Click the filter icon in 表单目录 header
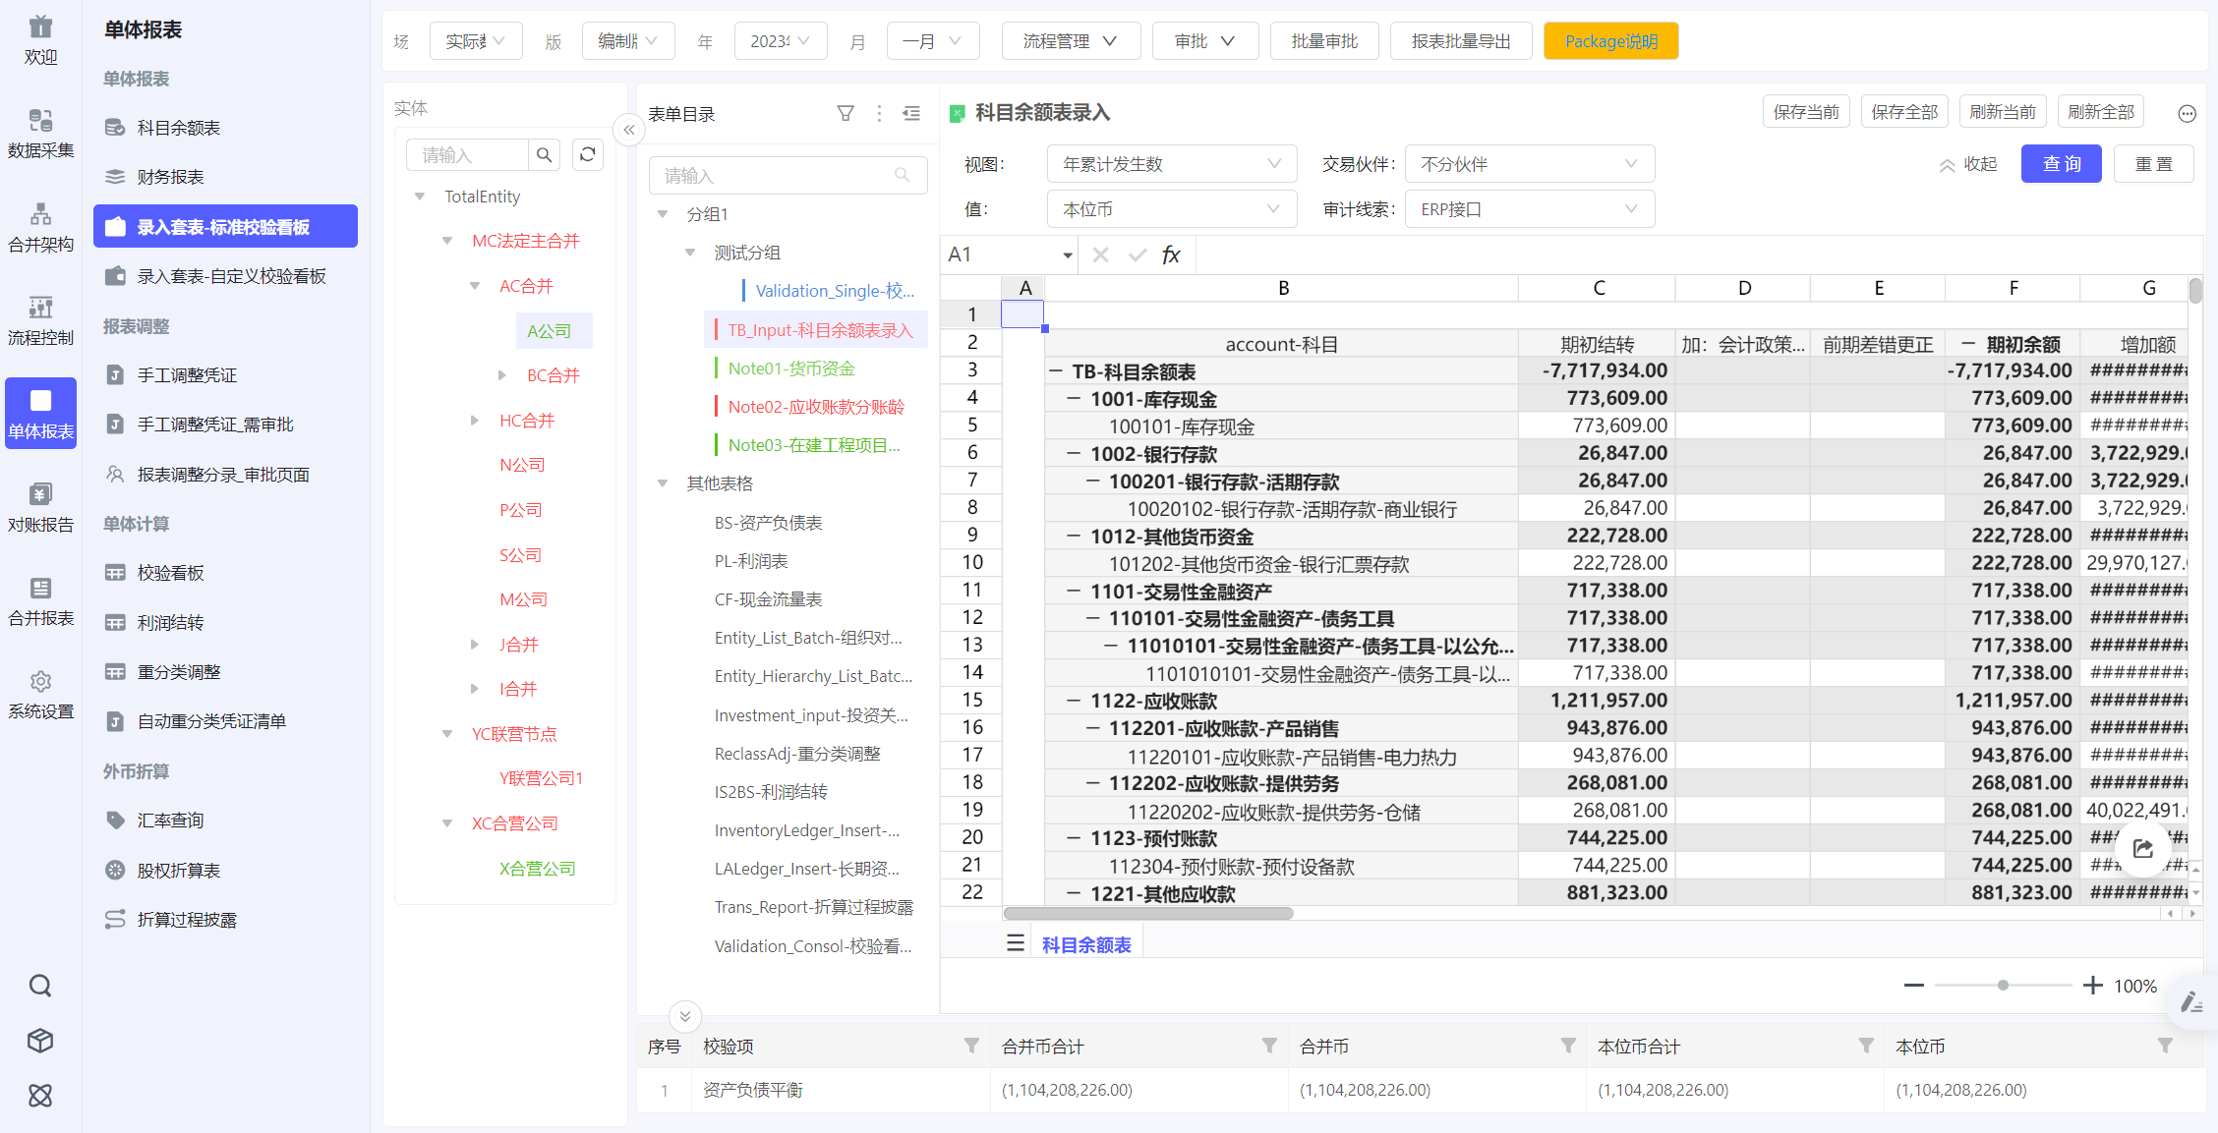The width and height of the screenshot is (2218, 1133). [845, 114]
